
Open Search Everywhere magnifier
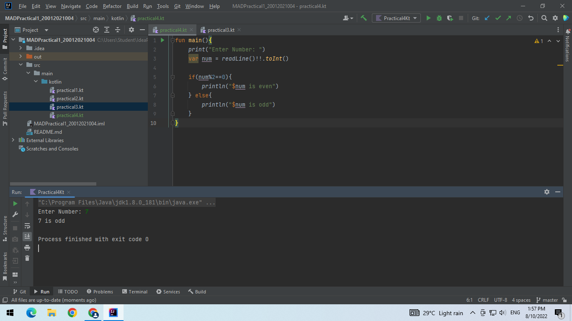pyautogui.click(x=543, y=18)
